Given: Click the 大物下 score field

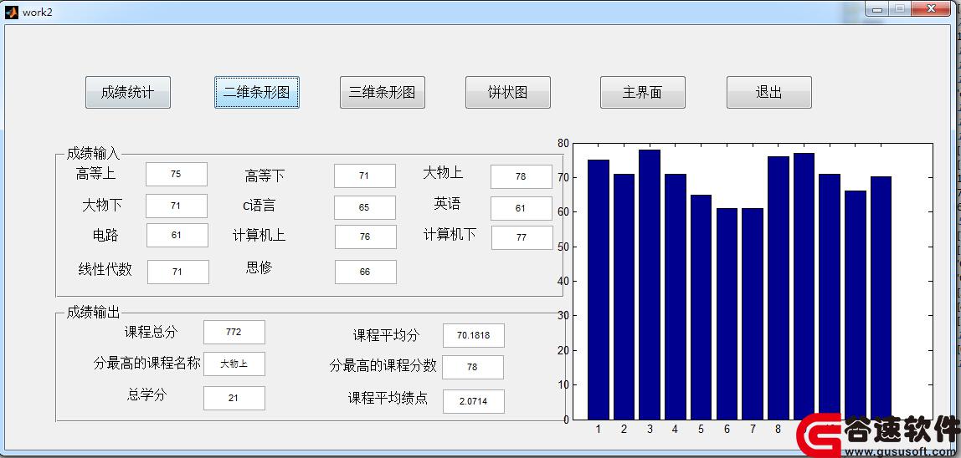Looking at the screenshot, I should pos(177,206).
